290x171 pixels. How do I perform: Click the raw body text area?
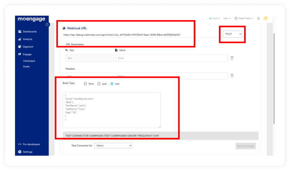[111, 110]
